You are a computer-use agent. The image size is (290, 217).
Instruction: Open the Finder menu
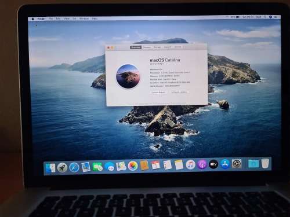pos(41,19)
